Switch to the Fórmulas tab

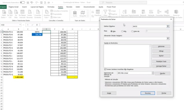[51, 7]
